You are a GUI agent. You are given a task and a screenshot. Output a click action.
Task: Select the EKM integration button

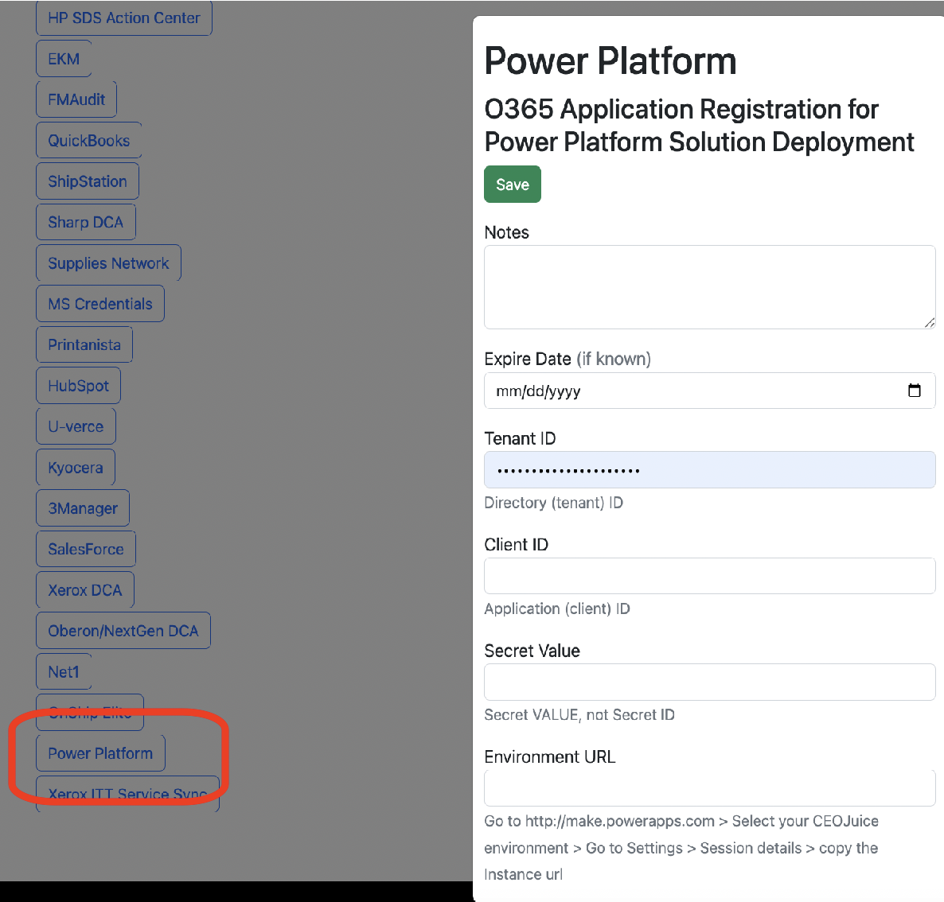coord(64,59)
